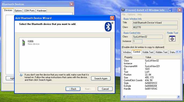
Task: Click the Value column header
Action: point(162,57)
